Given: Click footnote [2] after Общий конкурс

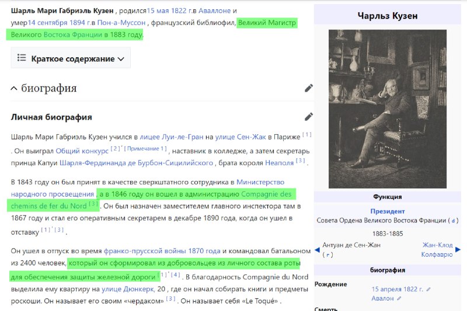Looking at the screenshot, I should point(115,148).
